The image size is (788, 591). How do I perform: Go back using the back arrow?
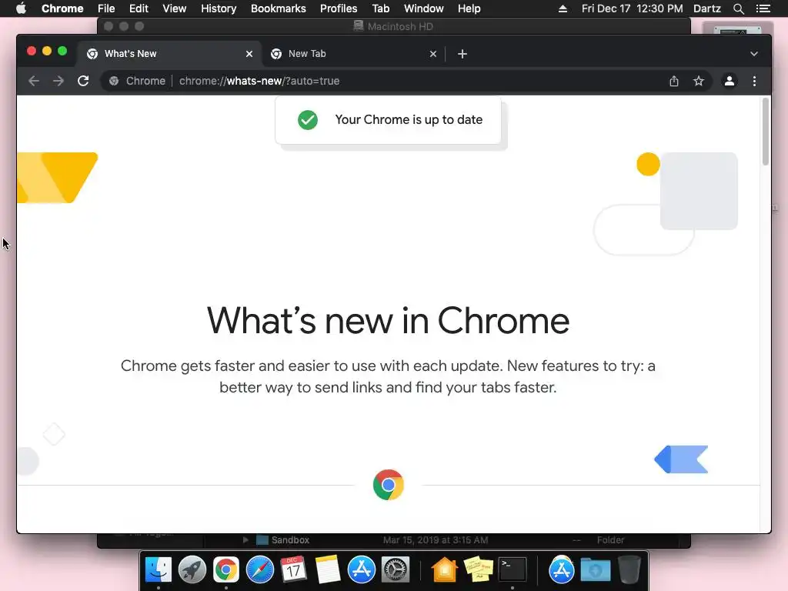click(34, 81)
